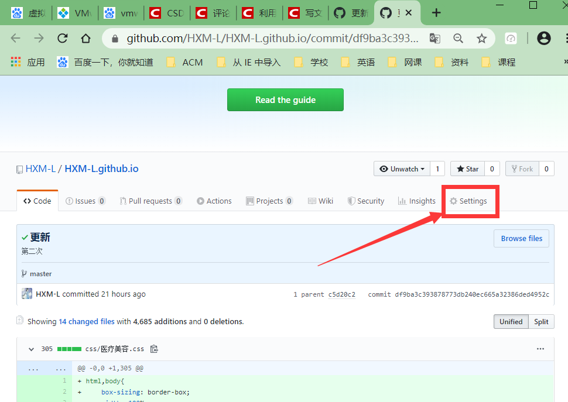Open the repository Settings tab

click(468, 201)
